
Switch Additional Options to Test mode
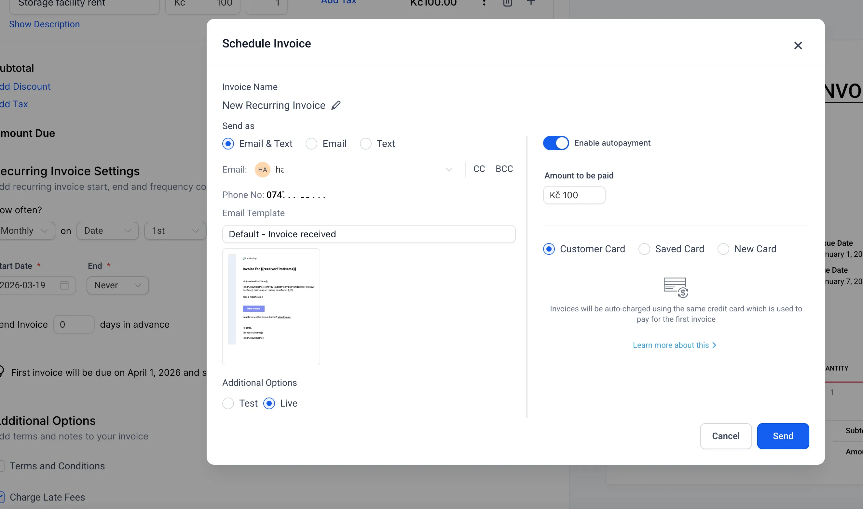(228, 403)
